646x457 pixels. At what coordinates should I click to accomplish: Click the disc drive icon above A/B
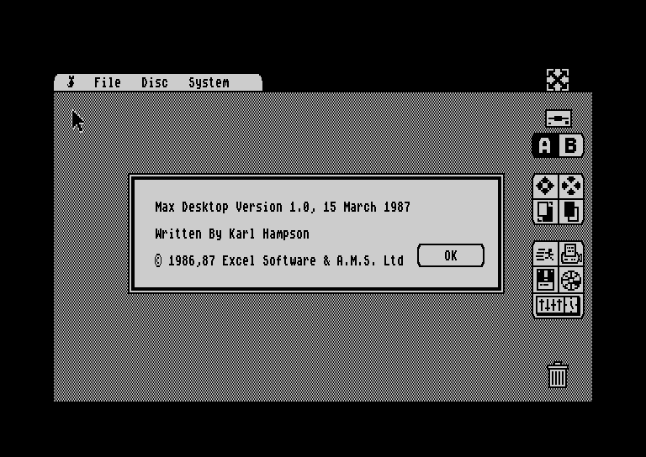pyautogui.click(x=559, y=118)
